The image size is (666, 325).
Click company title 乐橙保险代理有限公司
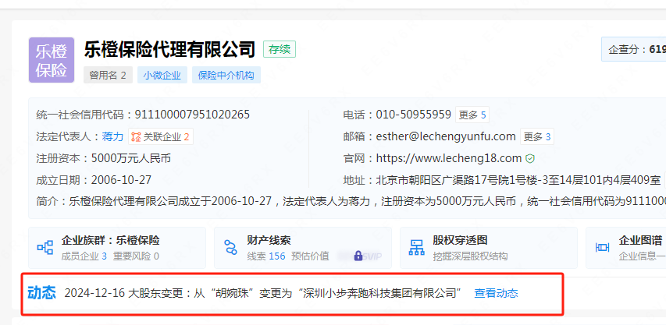[x=170, y=49]
